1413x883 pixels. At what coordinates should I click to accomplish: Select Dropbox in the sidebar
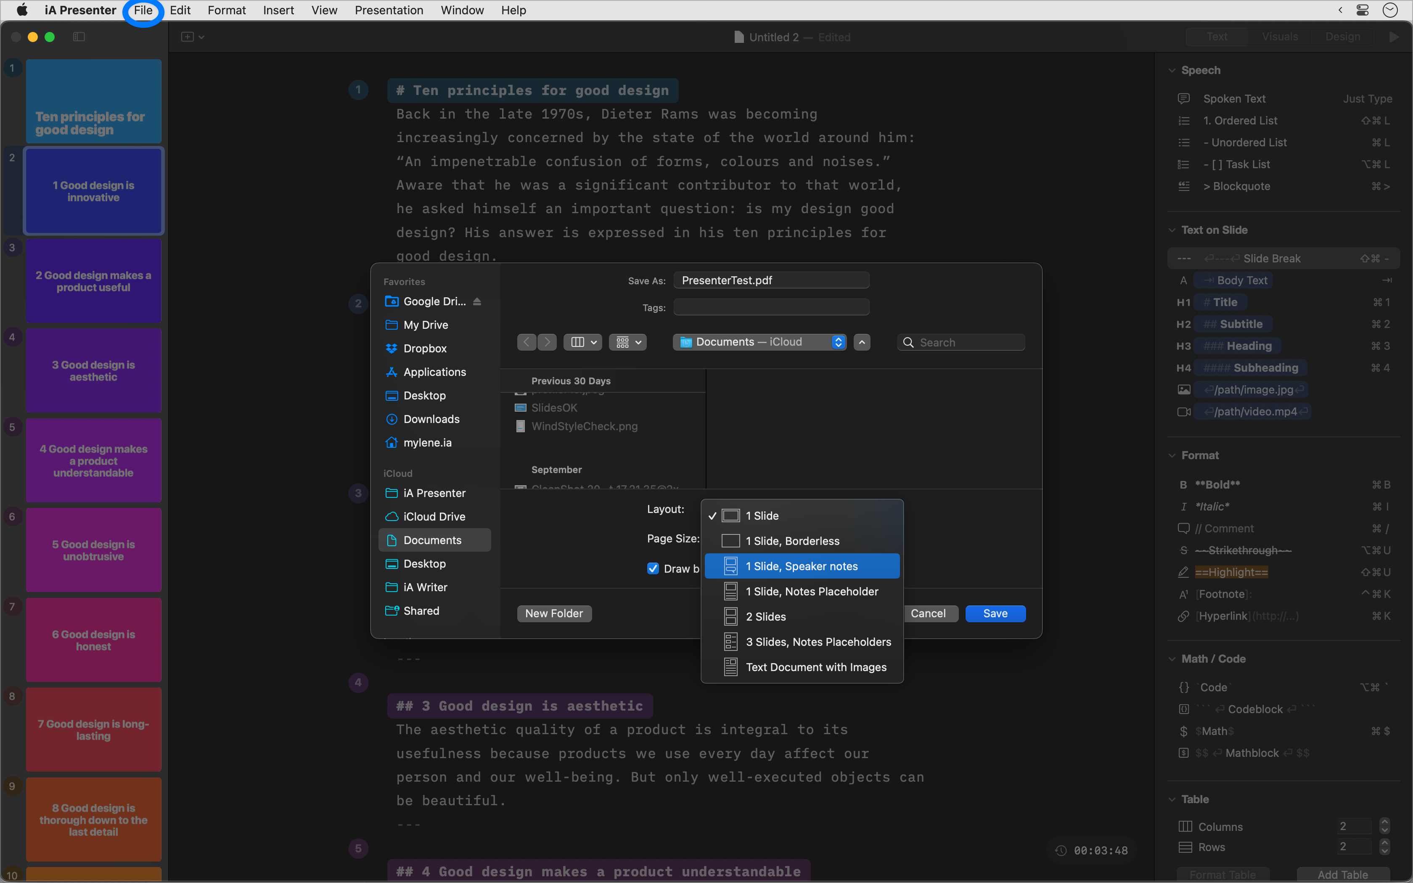click(434, 348)
